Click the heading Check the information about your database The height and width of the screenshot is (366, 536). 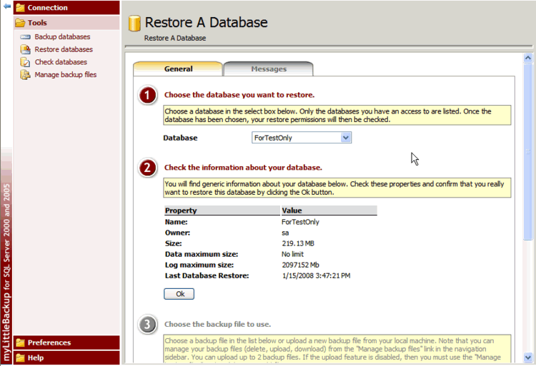[x=243, y=168]
